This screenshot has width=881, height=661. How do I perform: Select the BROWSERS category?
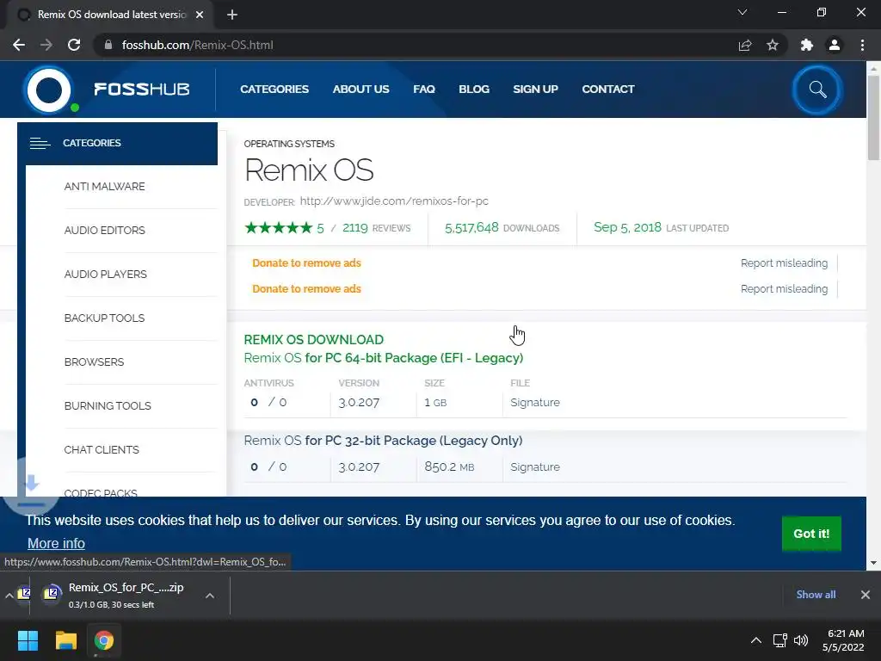pos(94,362)
